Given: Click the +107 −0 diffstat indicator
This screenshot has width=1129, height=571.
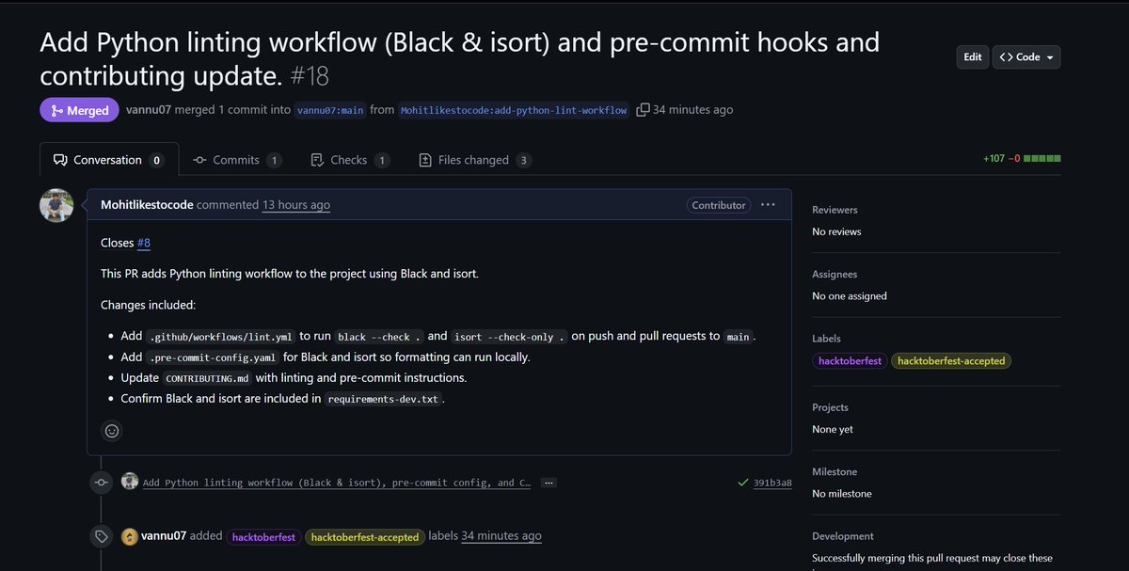Looking at the screenshot, I should (1022, 158).
